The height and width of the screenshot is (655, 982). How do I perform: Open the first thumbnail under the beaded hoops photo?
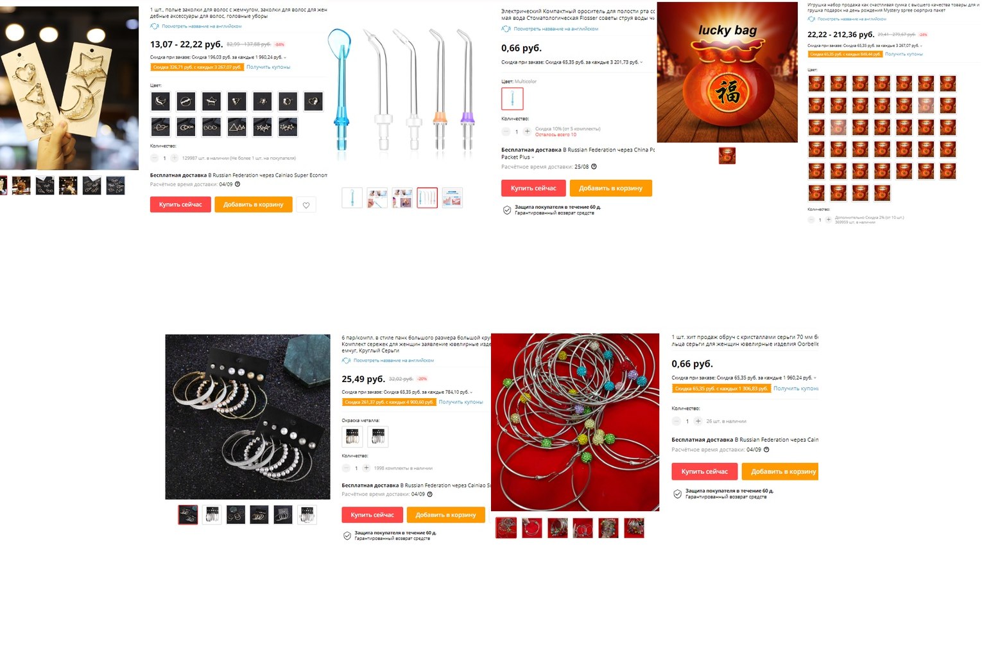click(x=506, y=528)
